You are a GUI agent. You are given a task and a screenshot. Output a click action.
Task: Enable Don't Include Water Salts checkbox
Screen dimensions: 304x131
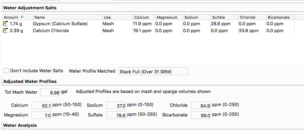click(6, 71)
